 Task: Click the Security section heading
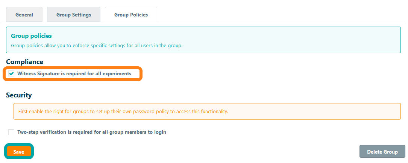(x=19, y=95)
